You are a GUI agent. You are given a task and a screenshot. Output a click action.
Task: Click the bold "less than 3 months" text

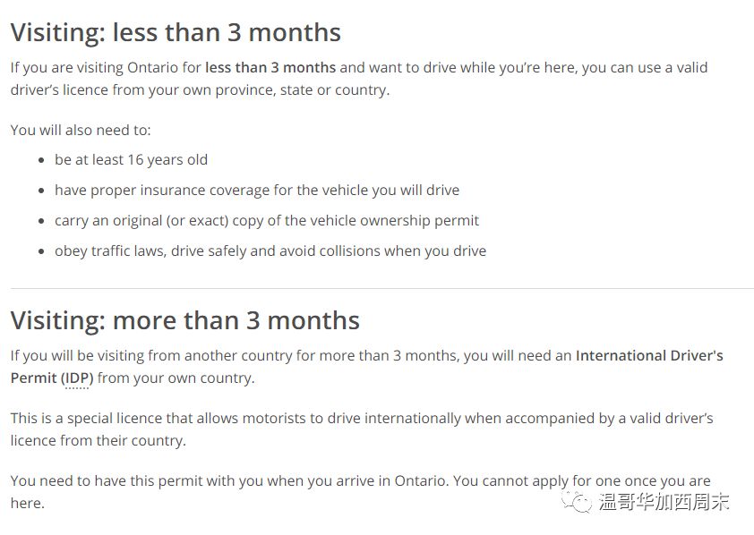pos(270,68)
